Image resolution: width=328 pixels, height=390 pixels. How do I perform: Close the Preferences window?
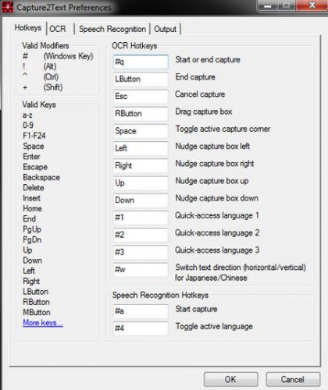click(312, 5)
